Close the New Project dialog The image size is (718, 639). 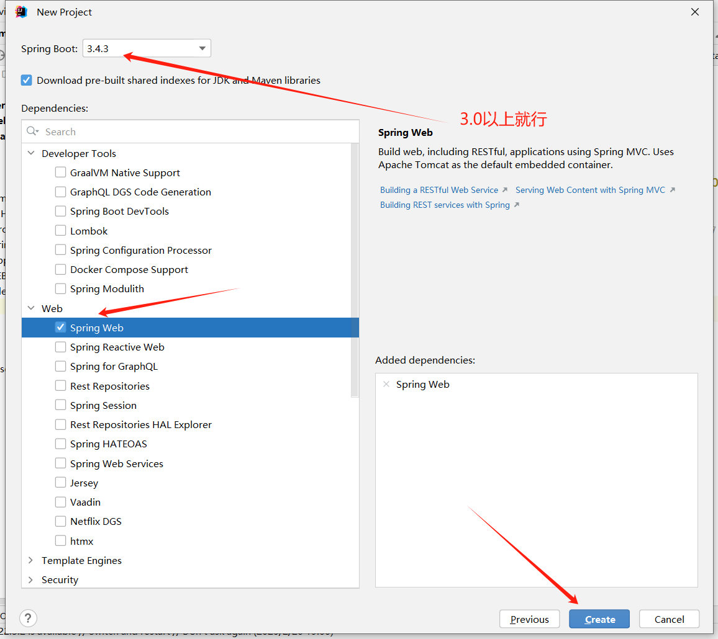click(694, 12)
